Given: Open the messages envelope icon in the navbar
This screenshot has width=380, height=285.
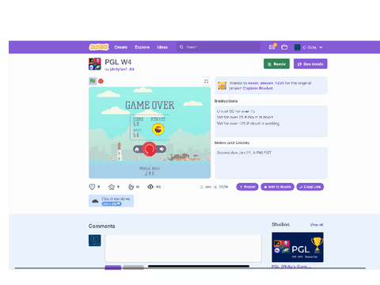Looking at the screenshot, I should pyautogui.click(x=272, y=47).
